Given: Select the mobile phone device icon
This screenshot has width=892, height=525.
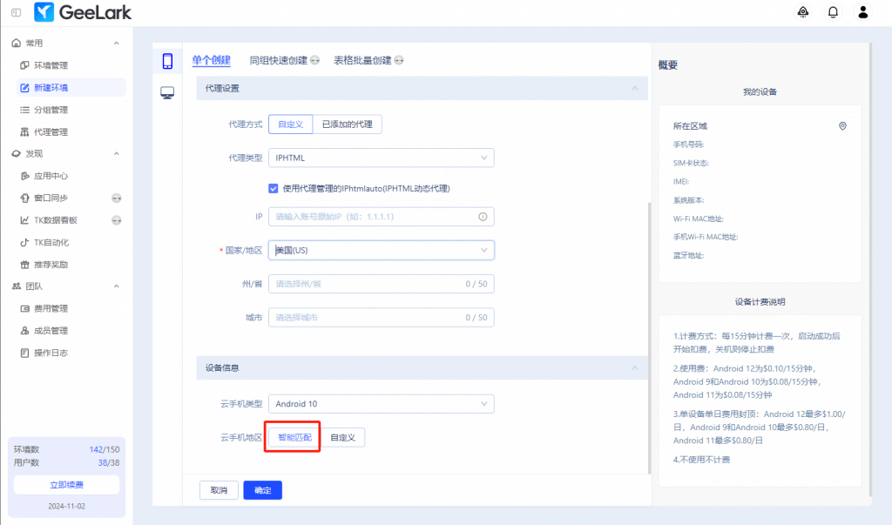Looking at the screenshot, I should pos(167,61).
